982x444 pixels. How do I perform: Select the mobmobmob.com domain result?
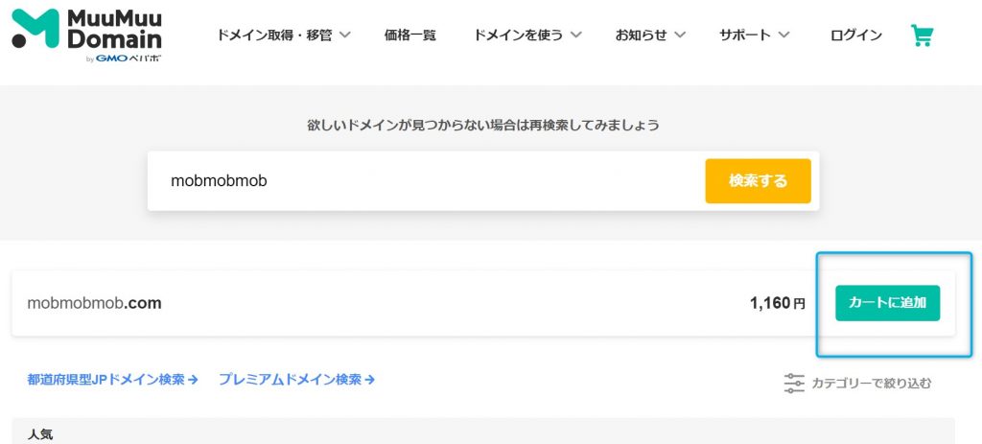click(95, 303)
